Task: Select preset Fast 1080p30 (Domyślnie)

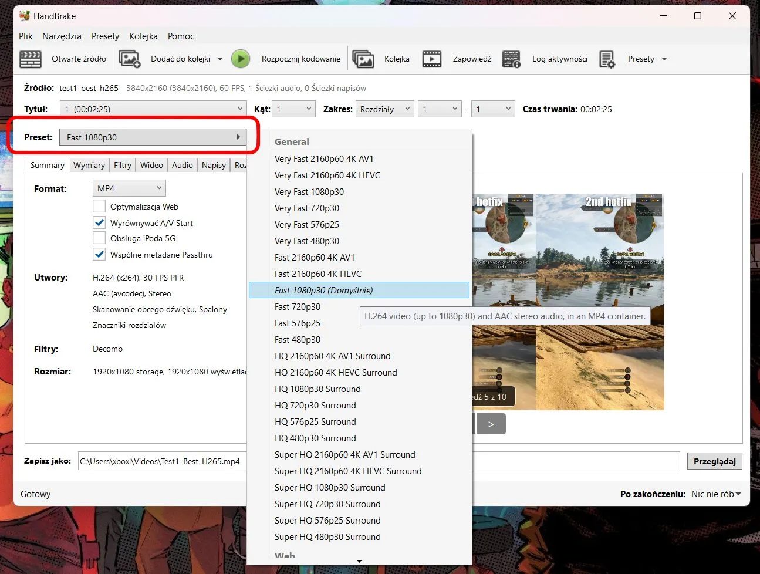Action: point(359,290)
